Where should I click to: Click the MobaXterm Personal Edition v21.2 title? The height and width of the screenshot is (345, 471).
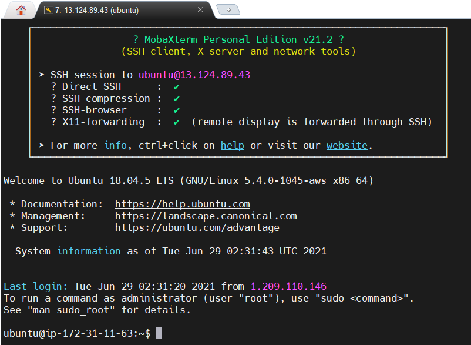pyautogui.click(x=238, y=39)
